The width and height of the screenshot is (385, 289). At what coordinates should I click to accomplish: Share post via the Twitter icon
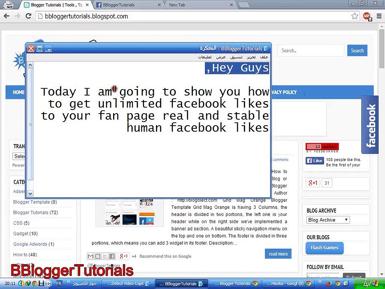pos(105,256)
